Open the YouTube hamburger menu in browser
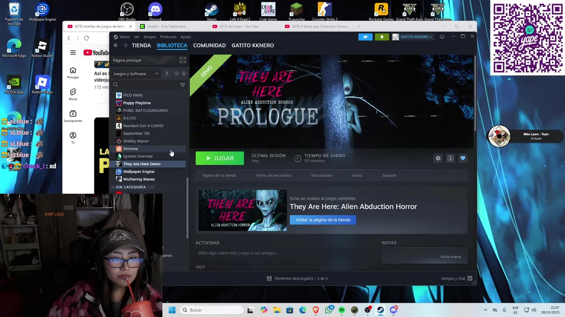565x317 pixels. [x=73, y=53]
